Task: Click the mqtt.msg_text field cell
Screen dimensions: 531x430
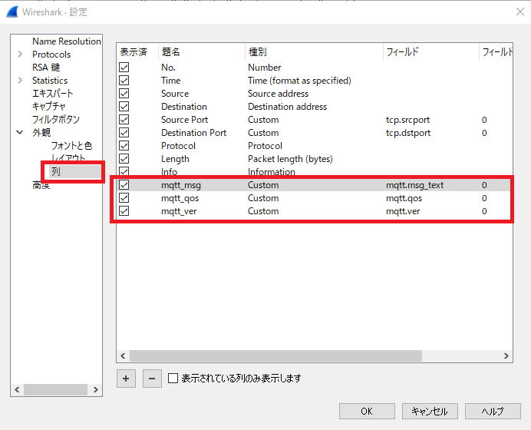Action: (x=414, y=185)
